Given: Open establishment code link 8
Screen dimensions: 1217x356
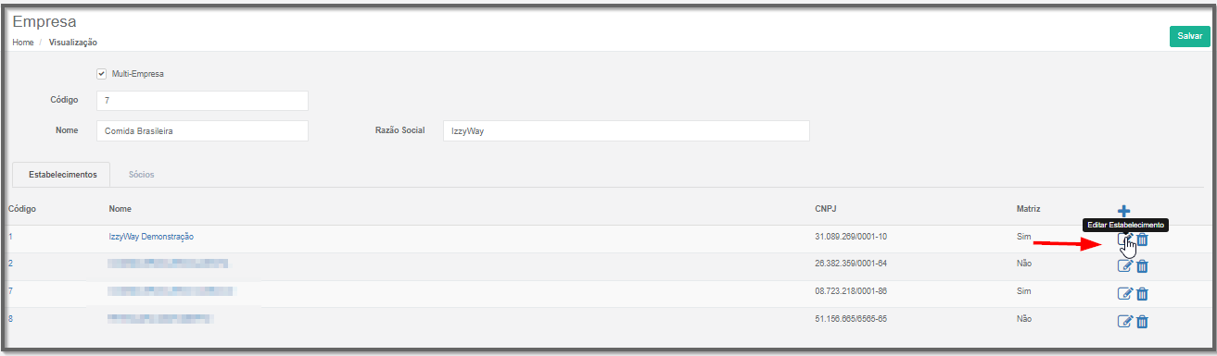Looking at the screenshot, I should click(x=11, y=319).
